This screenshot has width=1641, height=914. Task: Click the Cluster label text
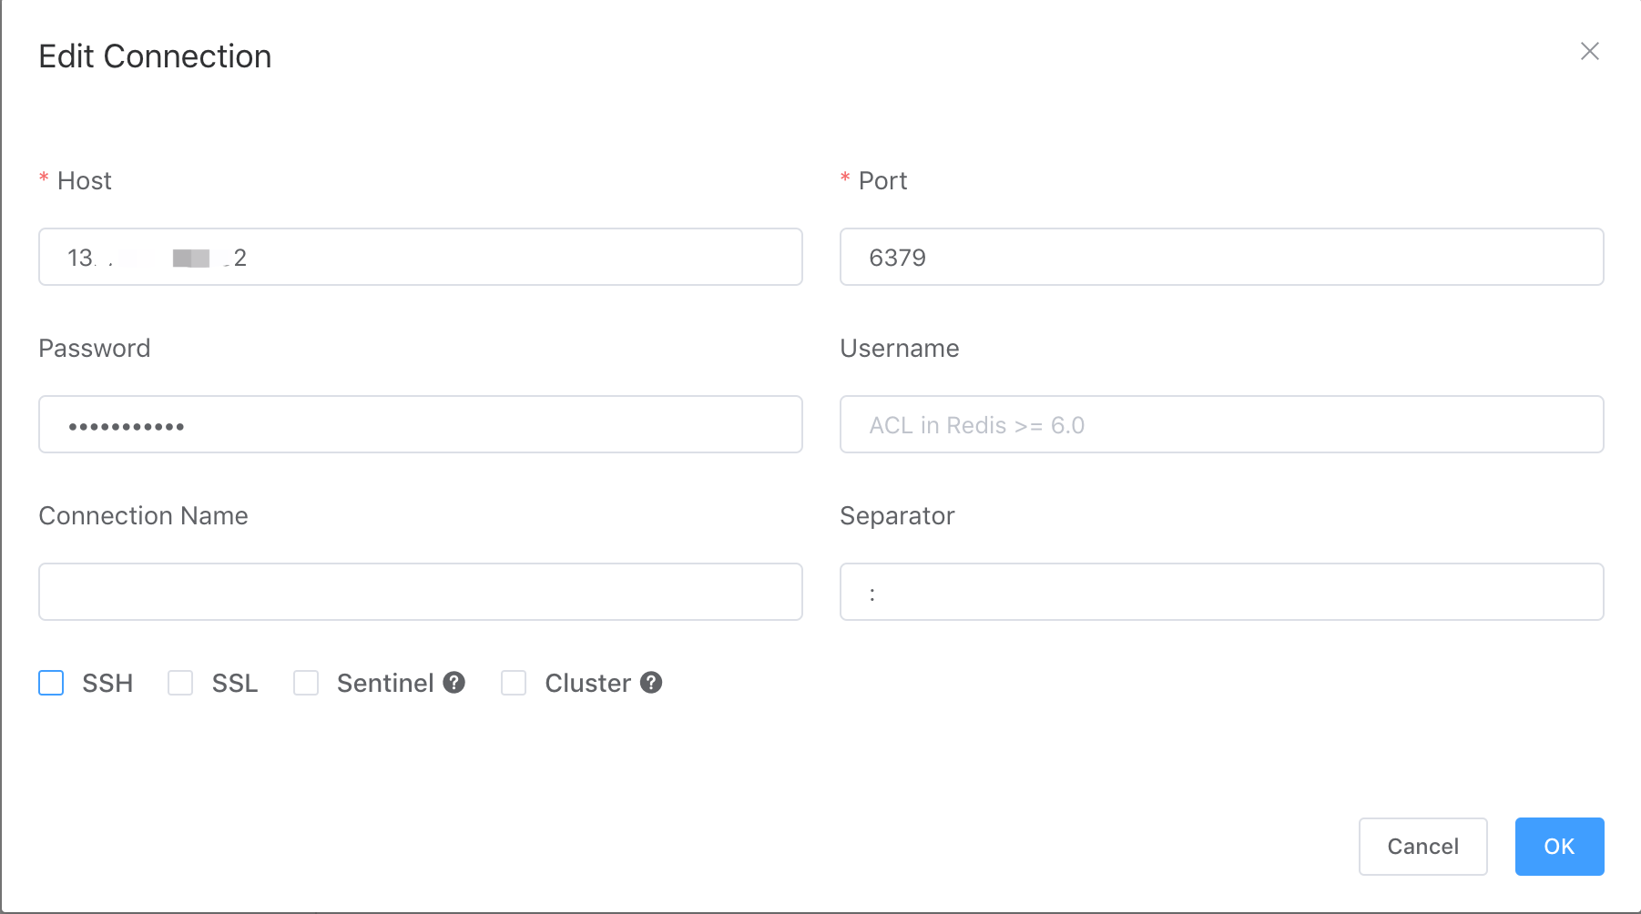[x=587, y=683]
